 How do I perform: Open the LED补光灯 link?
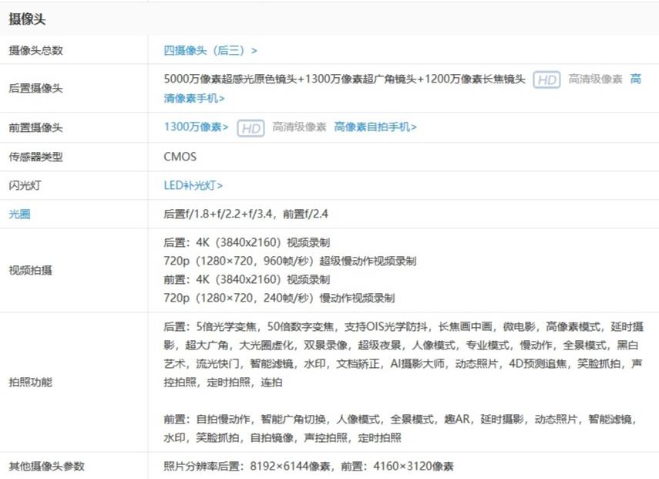click(193, 185)
